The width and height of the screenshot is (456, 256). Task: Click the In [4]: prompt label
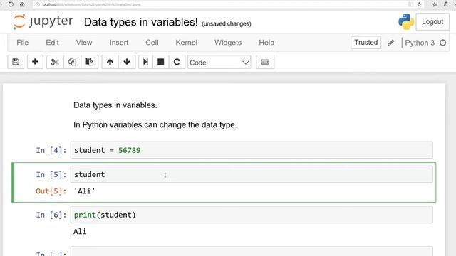click(51, 150)
